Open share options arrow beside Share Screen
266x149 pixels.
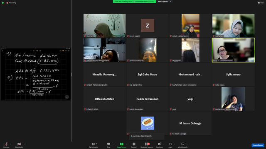tap(127, 144)
